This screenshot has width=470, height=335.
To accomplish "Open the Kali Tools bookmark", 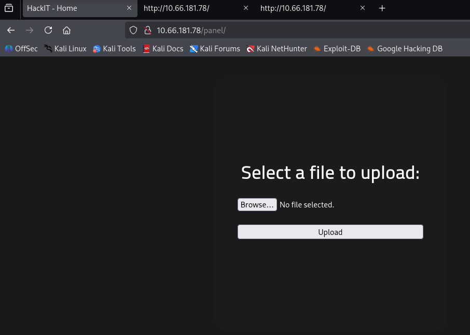I will click(x=114, y=49).
